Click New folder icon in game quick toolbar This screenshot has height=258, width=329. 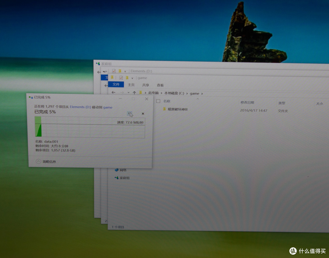pyautogui.click(x=127, y=77)
